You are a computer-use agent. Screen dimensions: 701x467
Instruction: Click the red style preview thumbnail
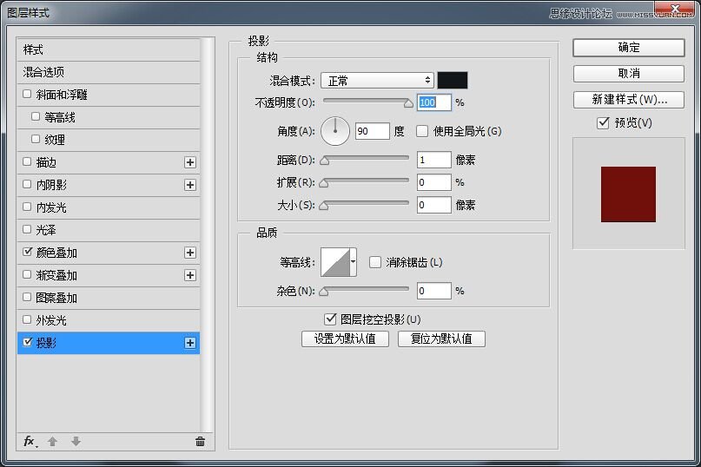[628, 194]
